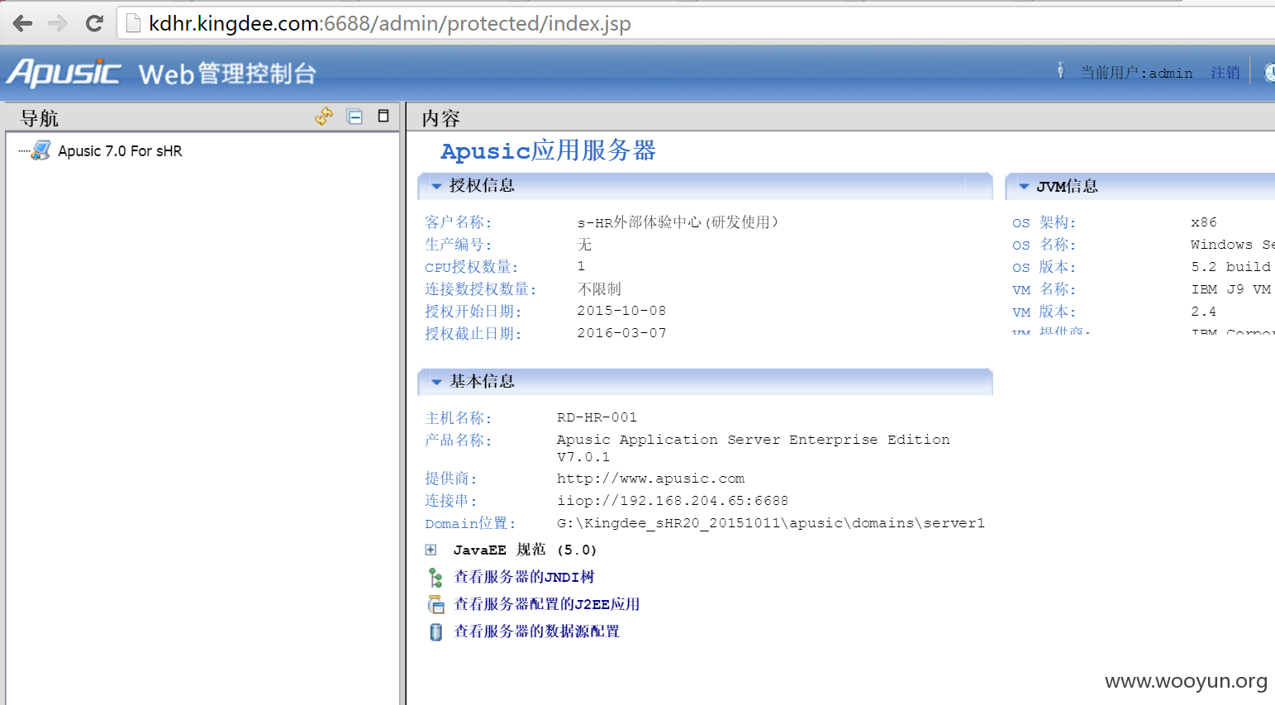Collapse the 授权信息 section
Image resolution: width=1275 pixels, height=705 pixels.
point(436,186)
